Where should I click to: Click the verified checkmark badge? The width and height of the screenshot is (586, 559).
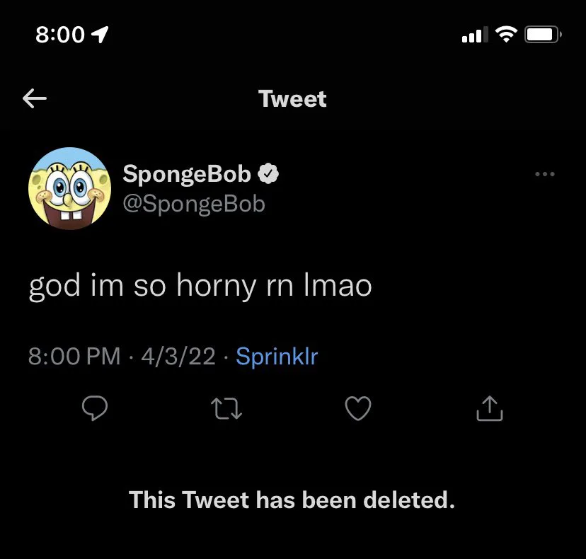coord(268,173)
